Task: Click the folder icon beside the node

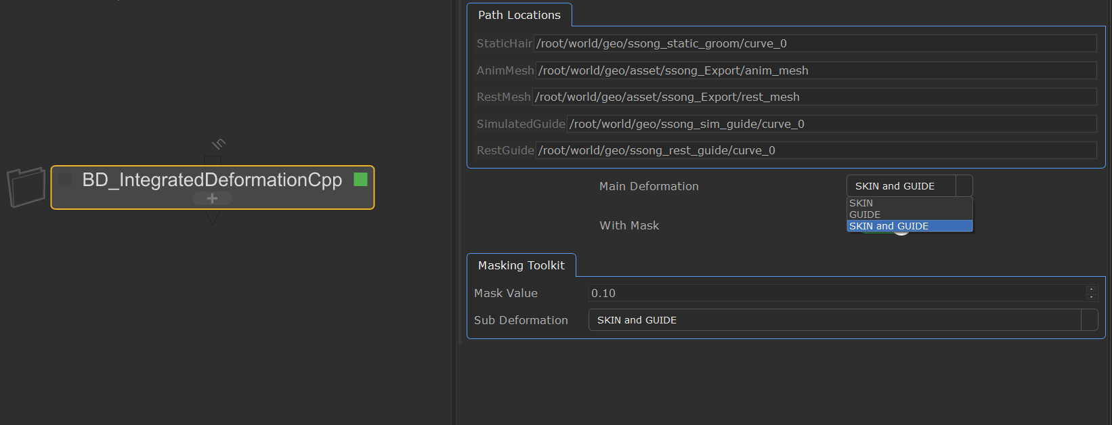Action: 26,187
